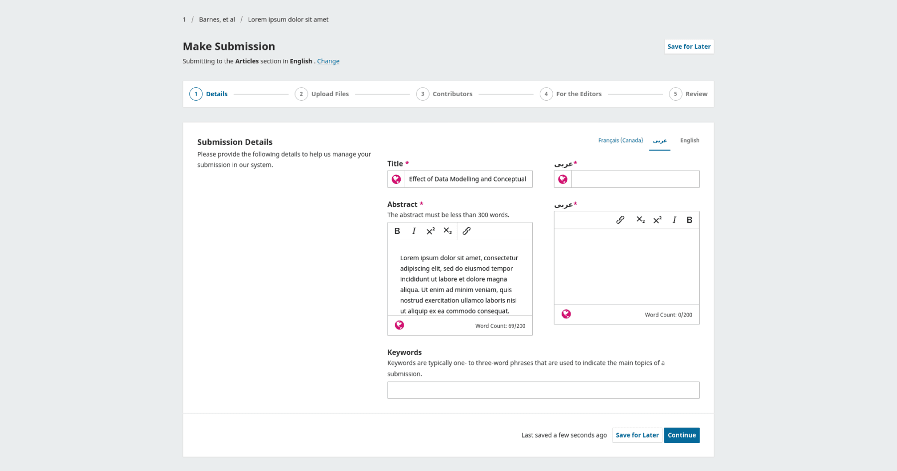Select the superscript icon in the abstract editor

pos(430,230)
